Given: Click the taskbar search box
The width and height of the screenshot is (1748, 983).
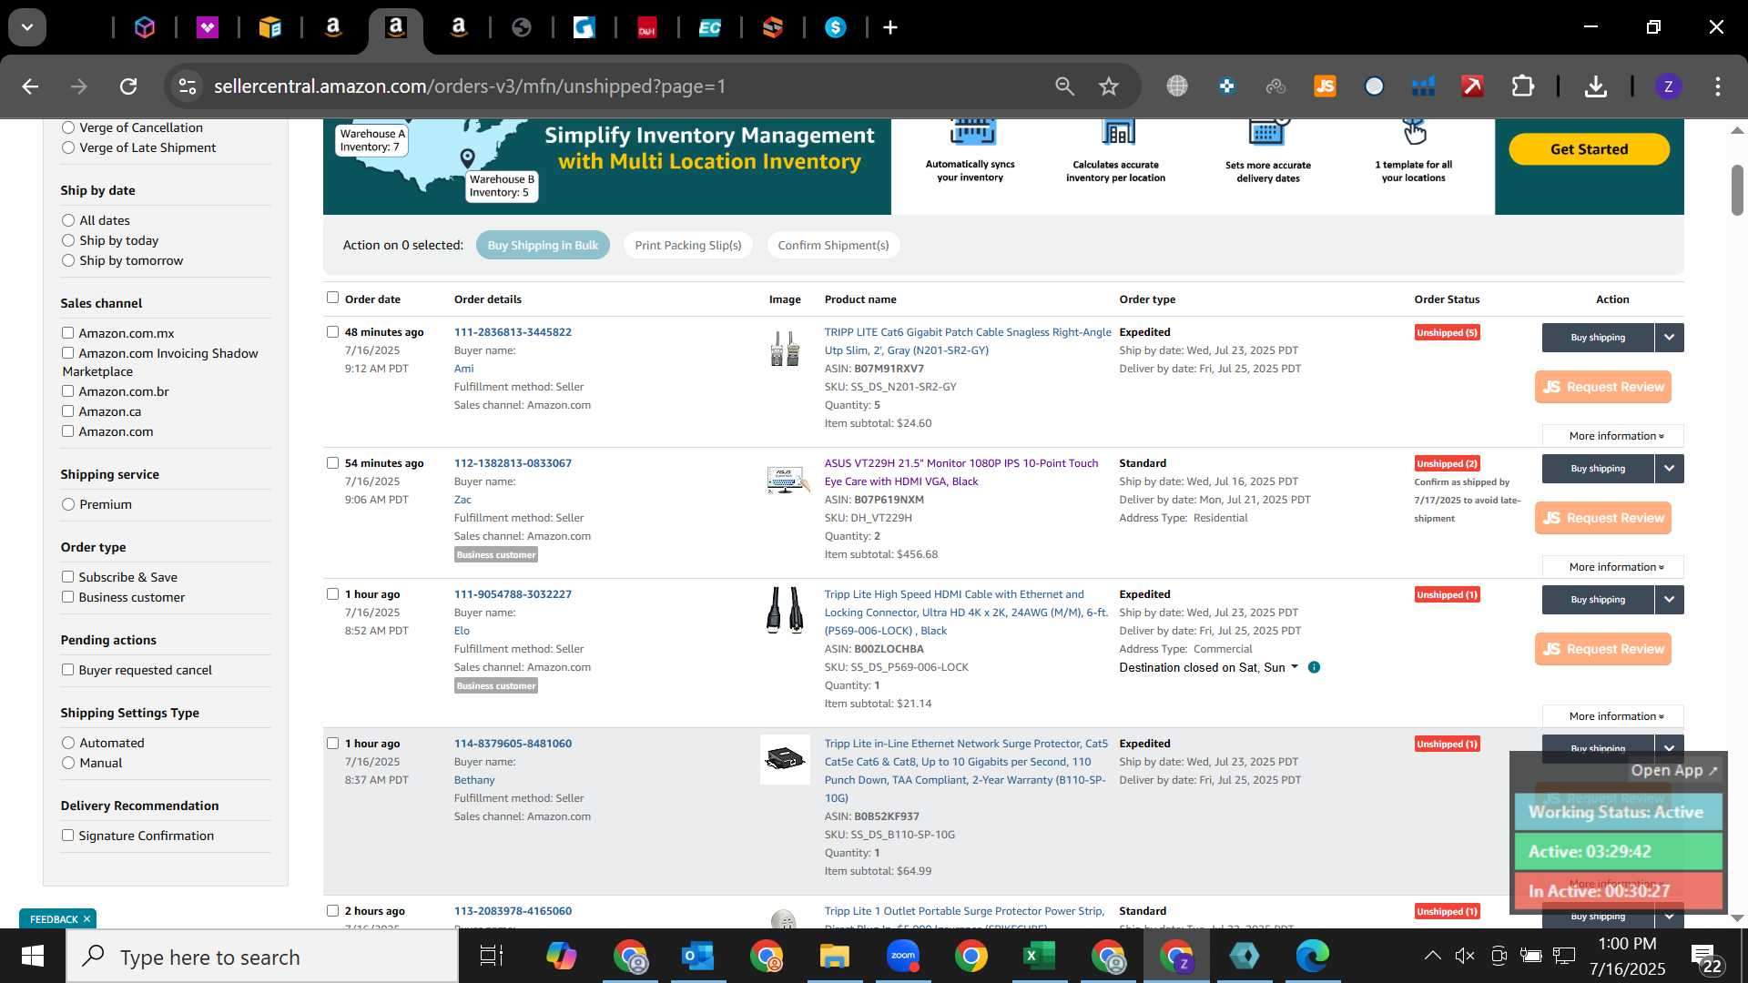Looking at the screenshot, I should point(262,958).
